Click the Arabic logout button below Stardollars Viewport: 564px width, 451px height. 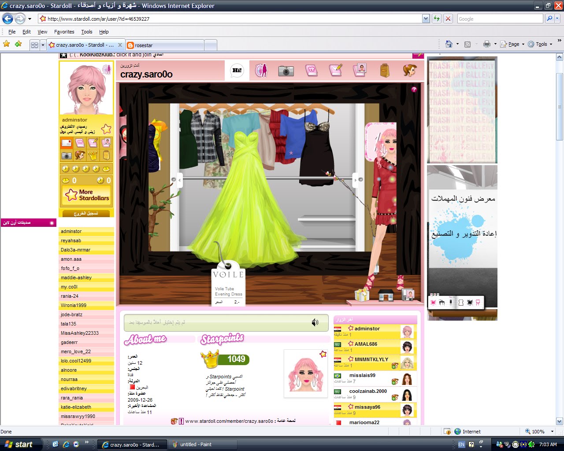pos(86,213)
